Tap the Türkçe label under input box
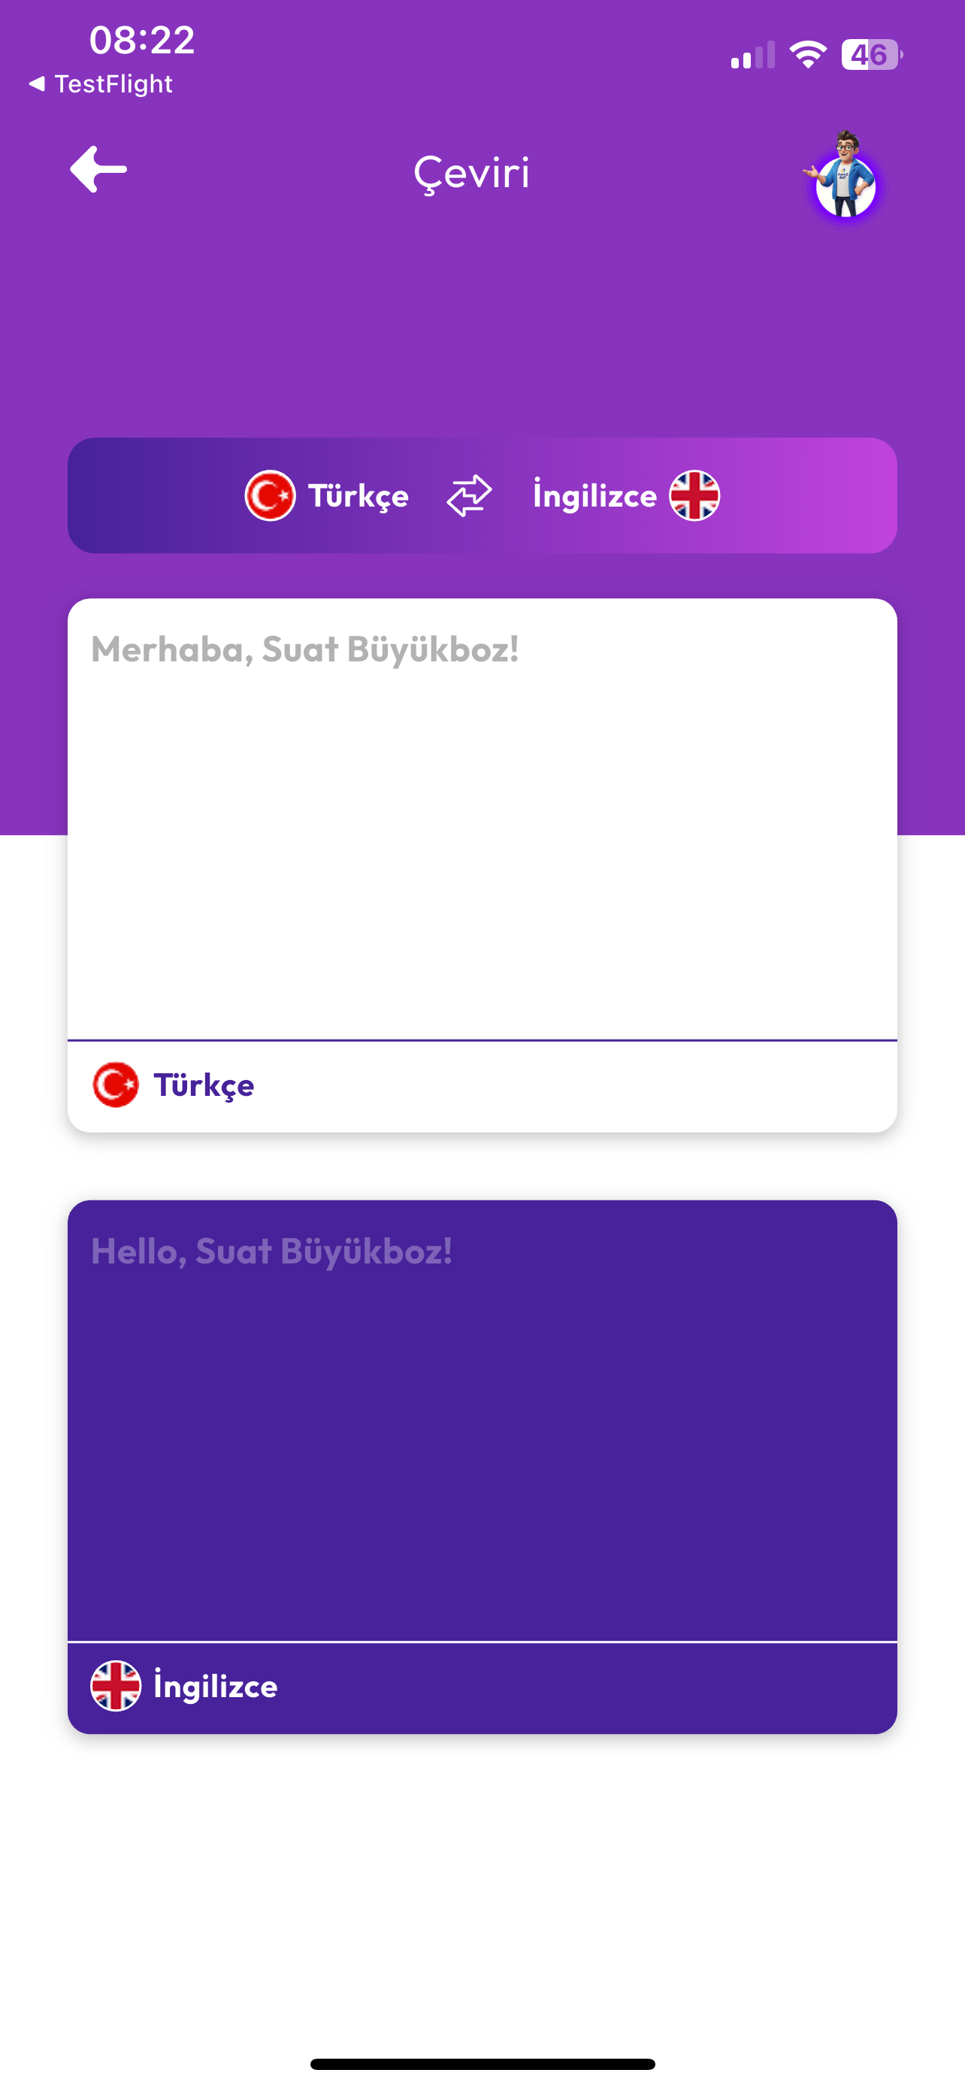The height and width of the screenshot is (2088, 965). [204, 1085]
